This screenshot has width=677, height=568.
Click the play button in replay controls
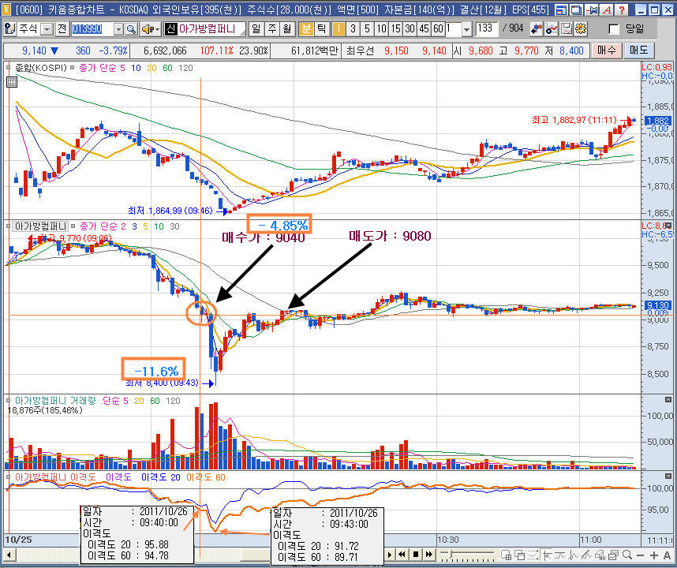(x=390, y=555)
